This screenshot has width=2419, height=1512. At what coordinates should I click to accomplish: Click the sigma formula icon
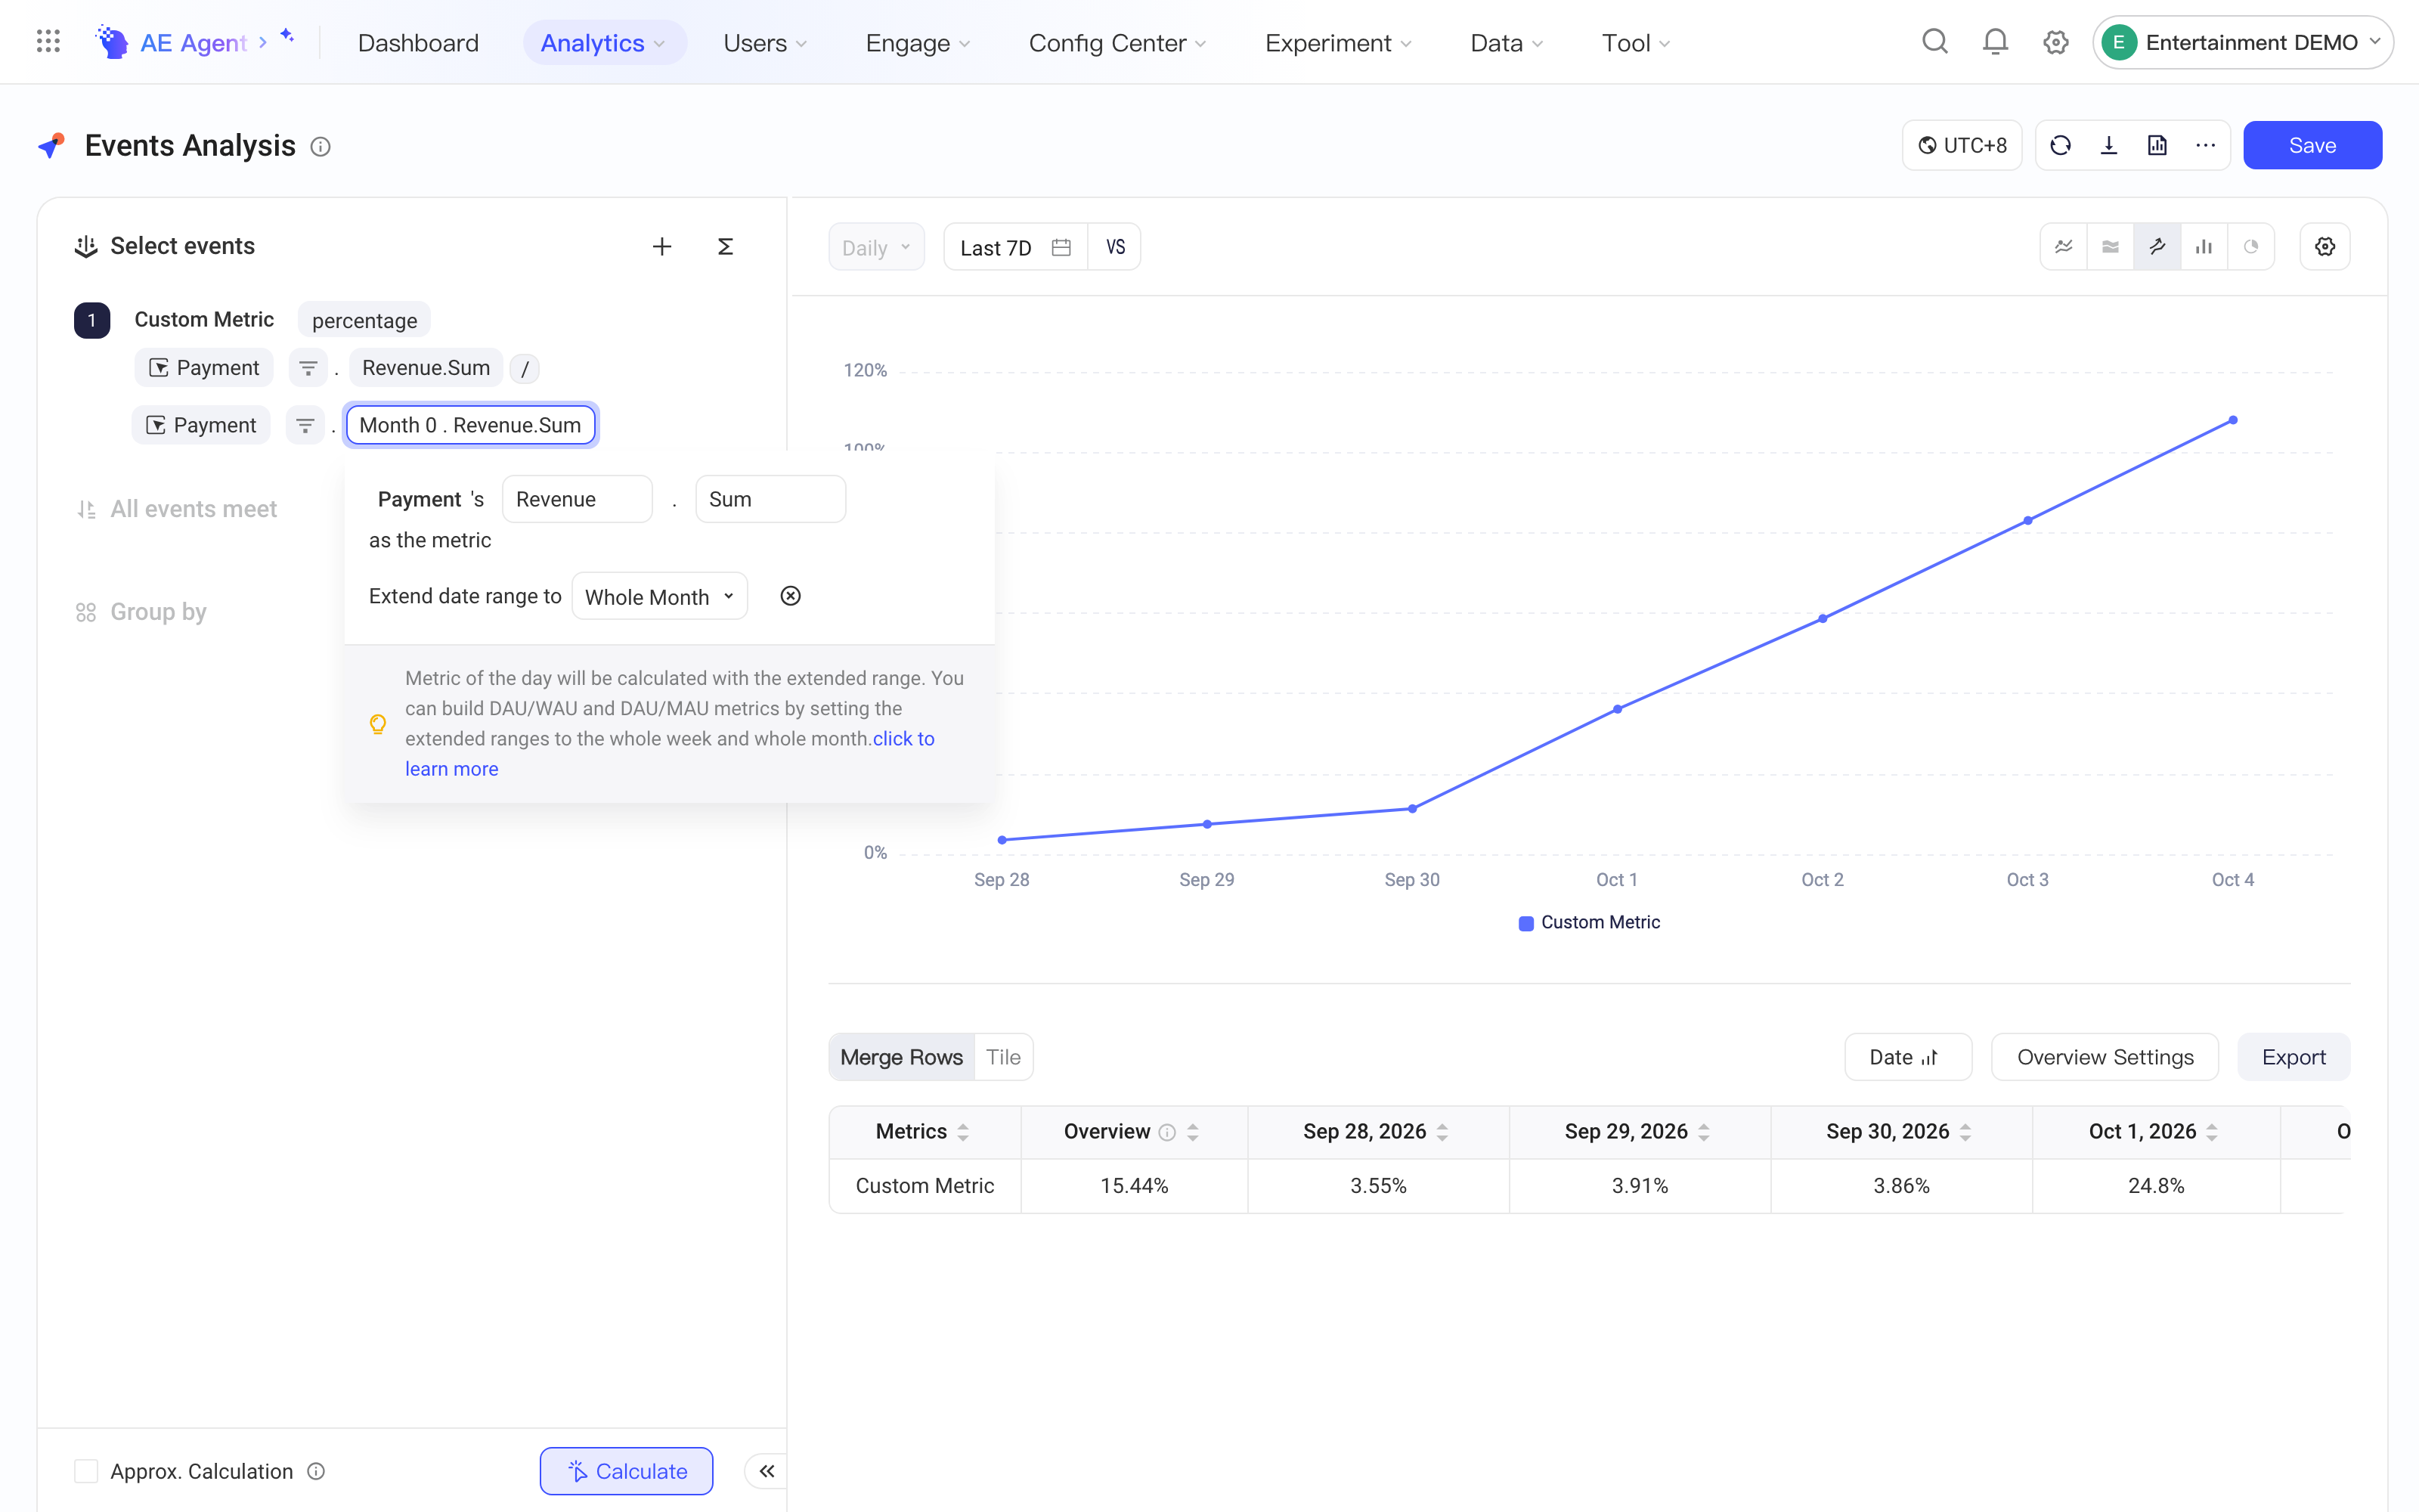pyautogui.click(x=726, y=246)
